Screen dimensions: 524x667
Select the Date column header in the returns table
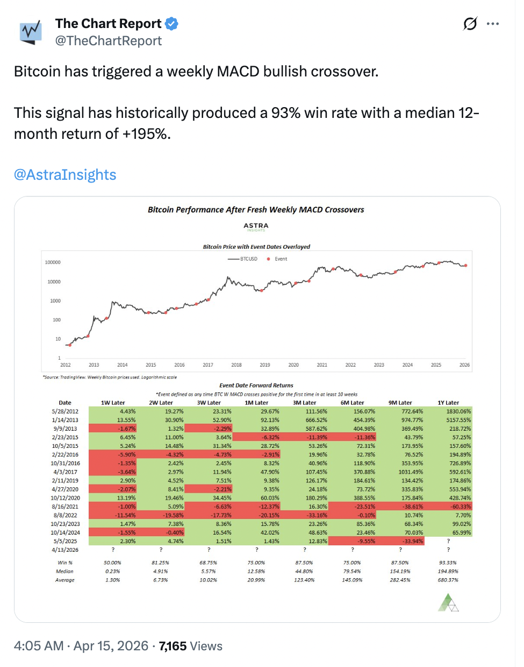(x=65, y=402)
